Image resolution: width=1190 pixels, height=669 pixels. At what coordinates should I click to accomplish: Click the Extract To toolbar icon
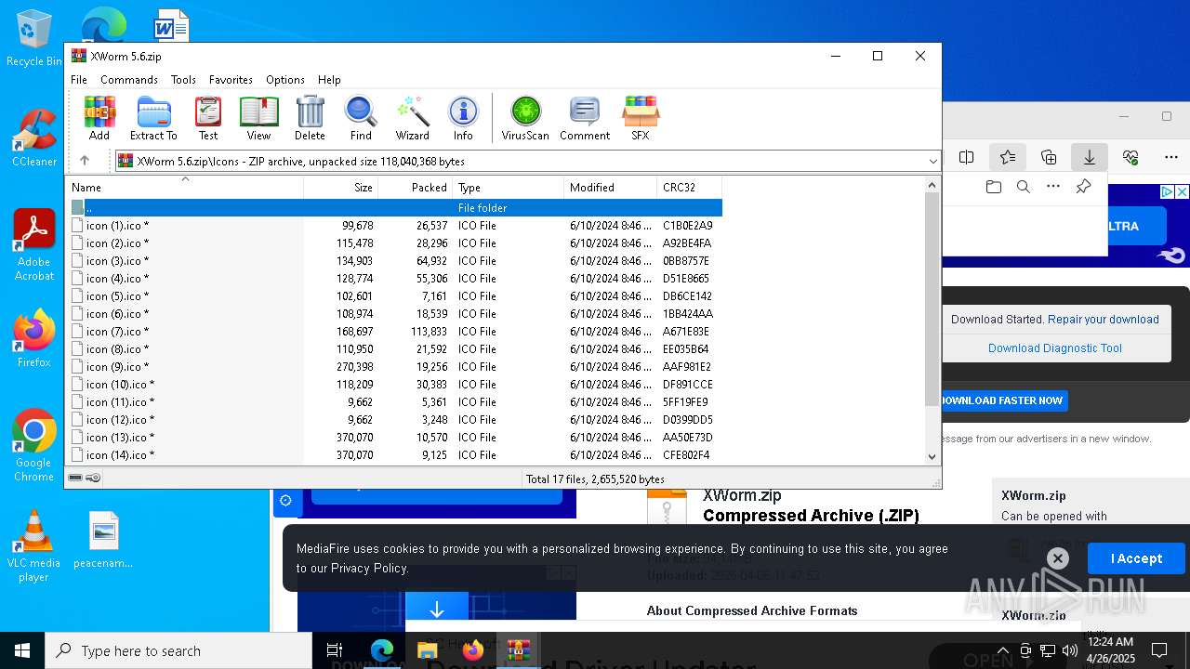click(x=153, y=118)
